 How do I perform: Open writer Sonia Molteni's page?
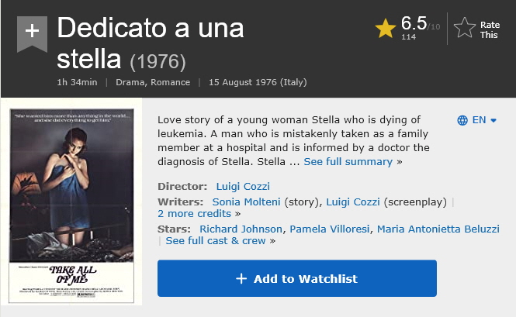point(246,202)
